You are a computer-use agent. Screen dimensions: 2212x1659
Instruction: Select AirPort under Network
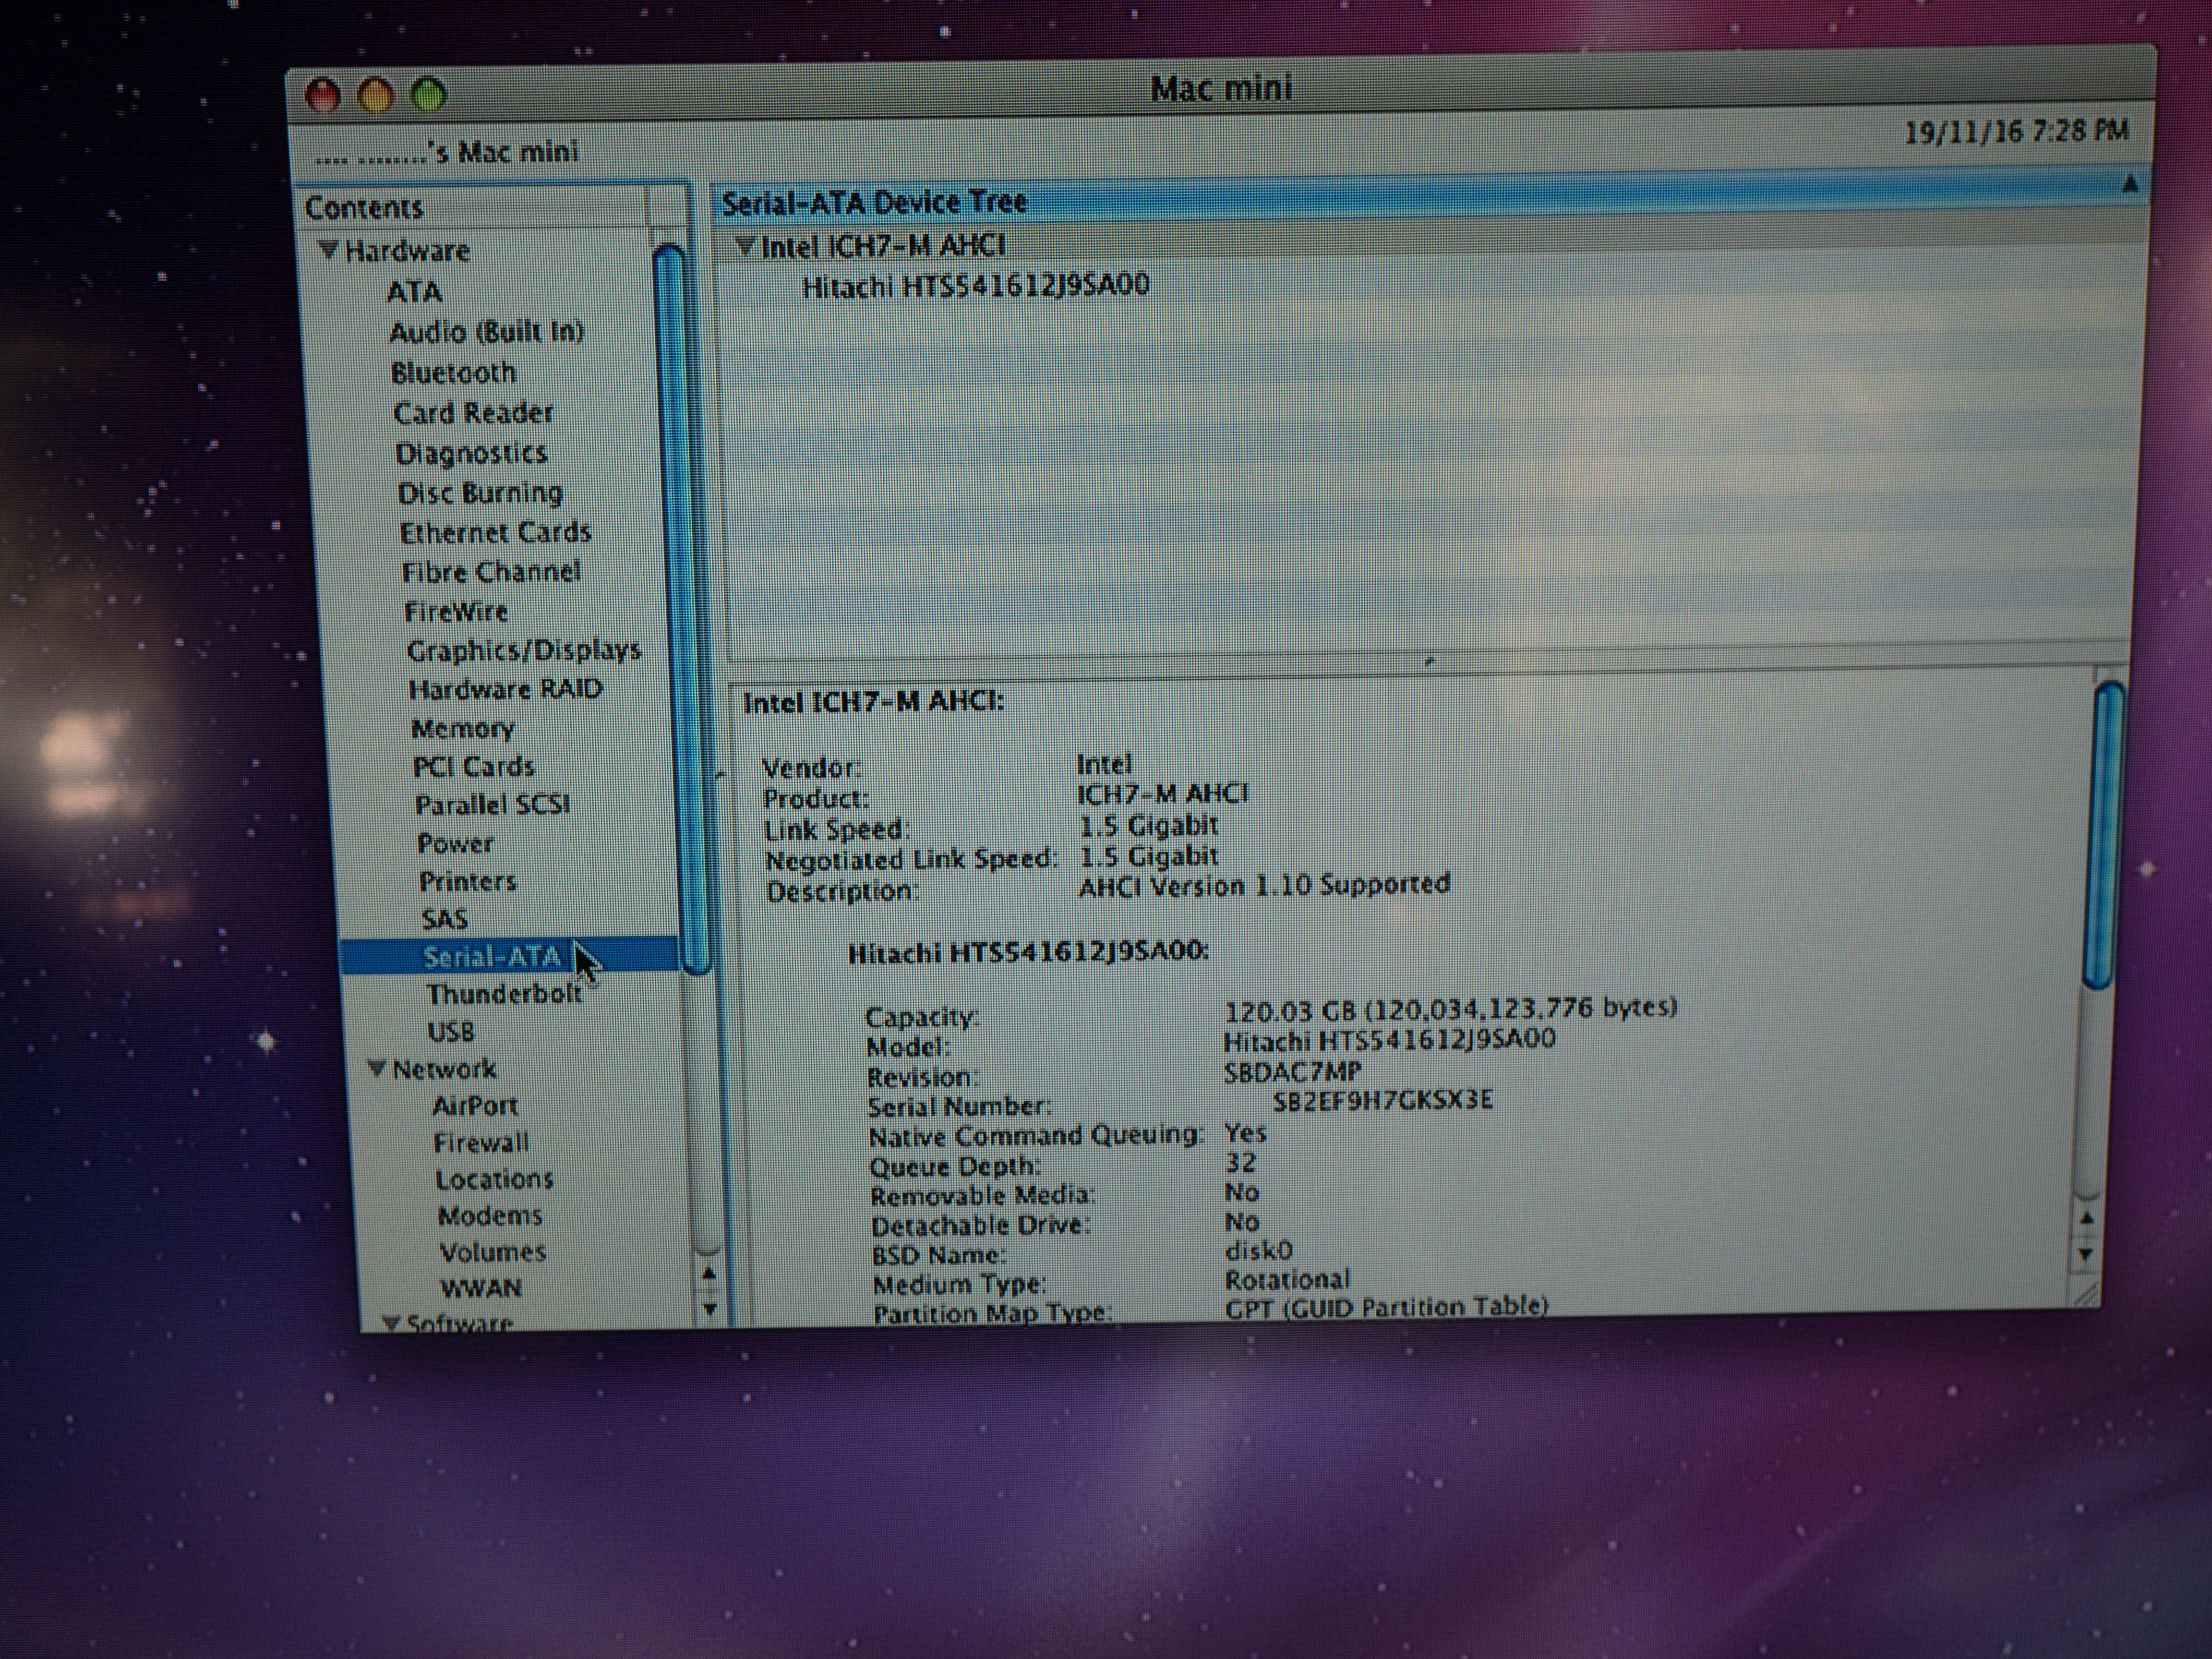(475, 1106)
